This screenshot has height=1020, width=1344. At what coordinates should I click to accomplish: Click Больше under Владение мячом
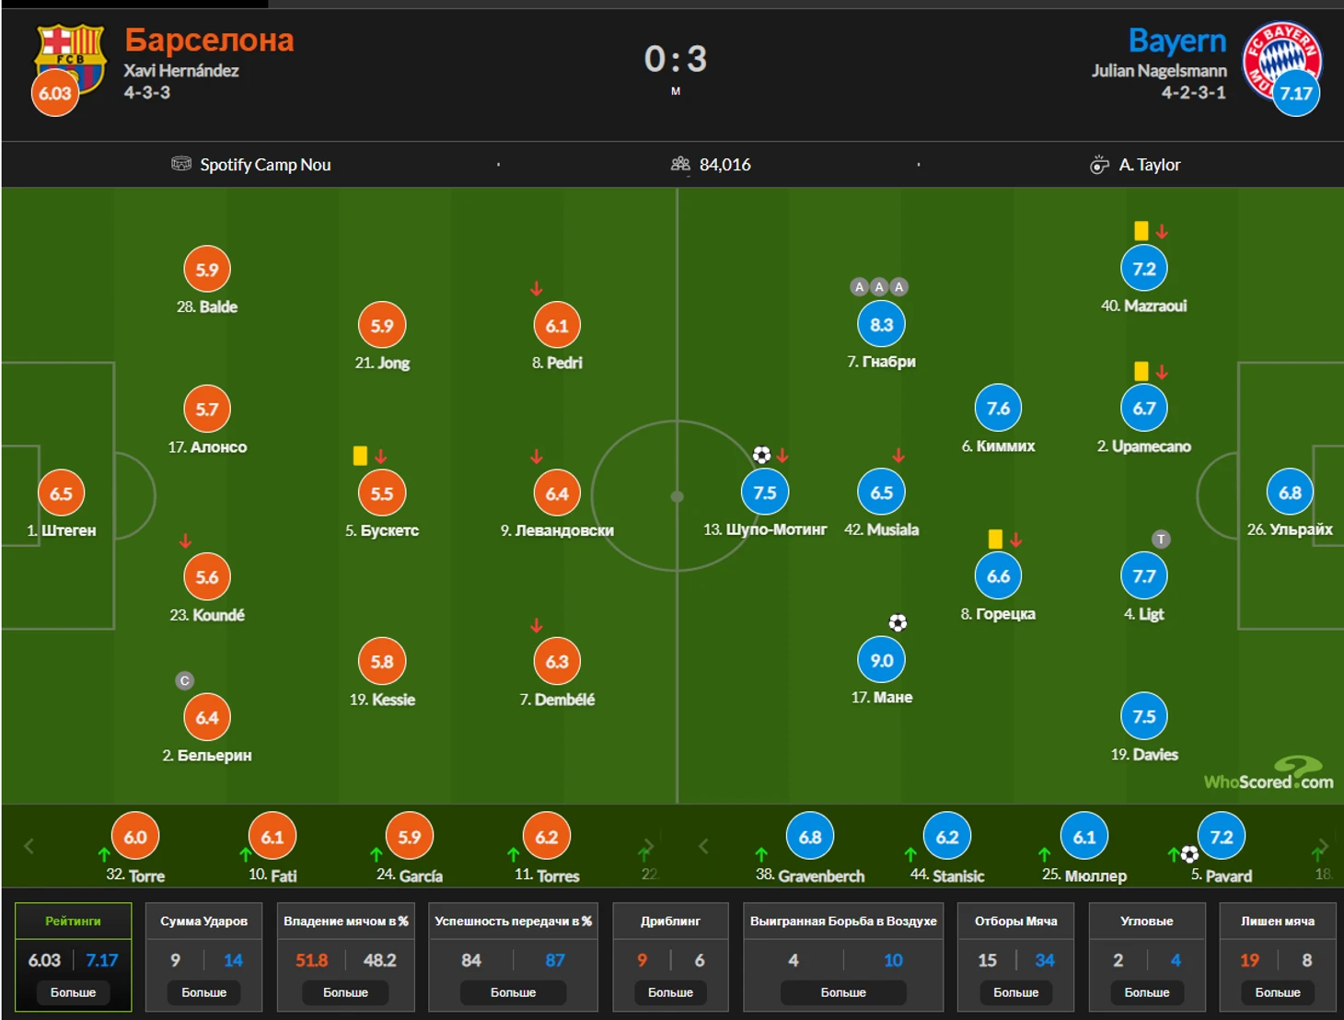346,992
